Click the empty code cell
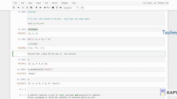The image size is (177, 99). click(96, 89)
